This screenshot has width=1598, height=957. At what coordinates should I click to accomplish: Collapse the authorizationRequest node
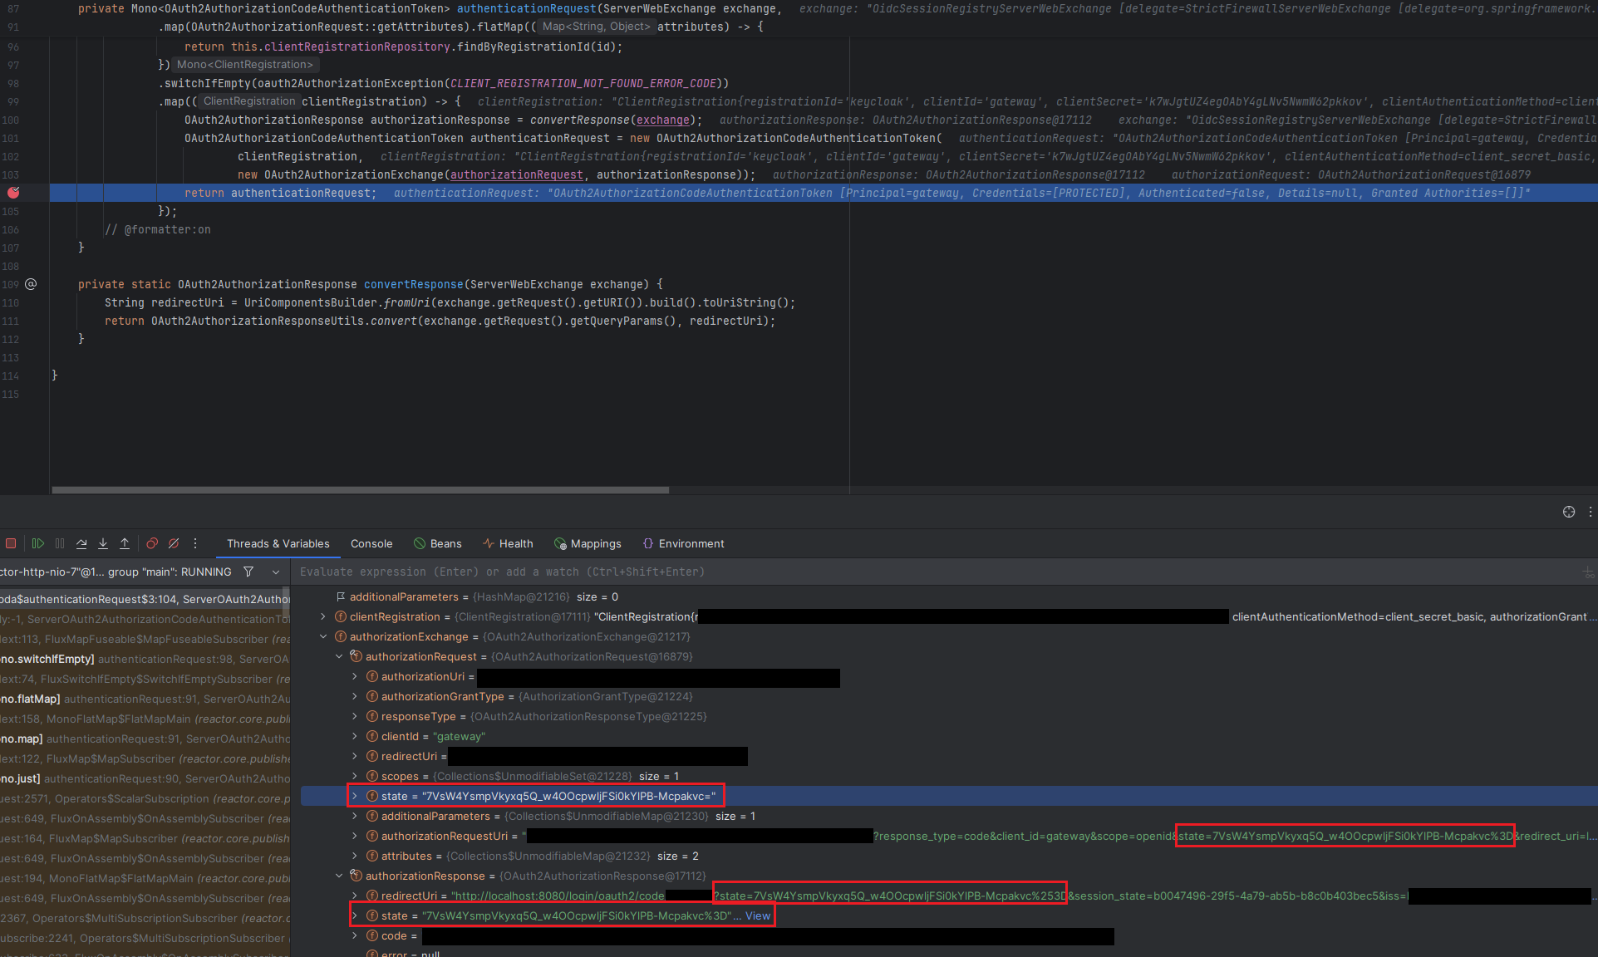point(338,656)
